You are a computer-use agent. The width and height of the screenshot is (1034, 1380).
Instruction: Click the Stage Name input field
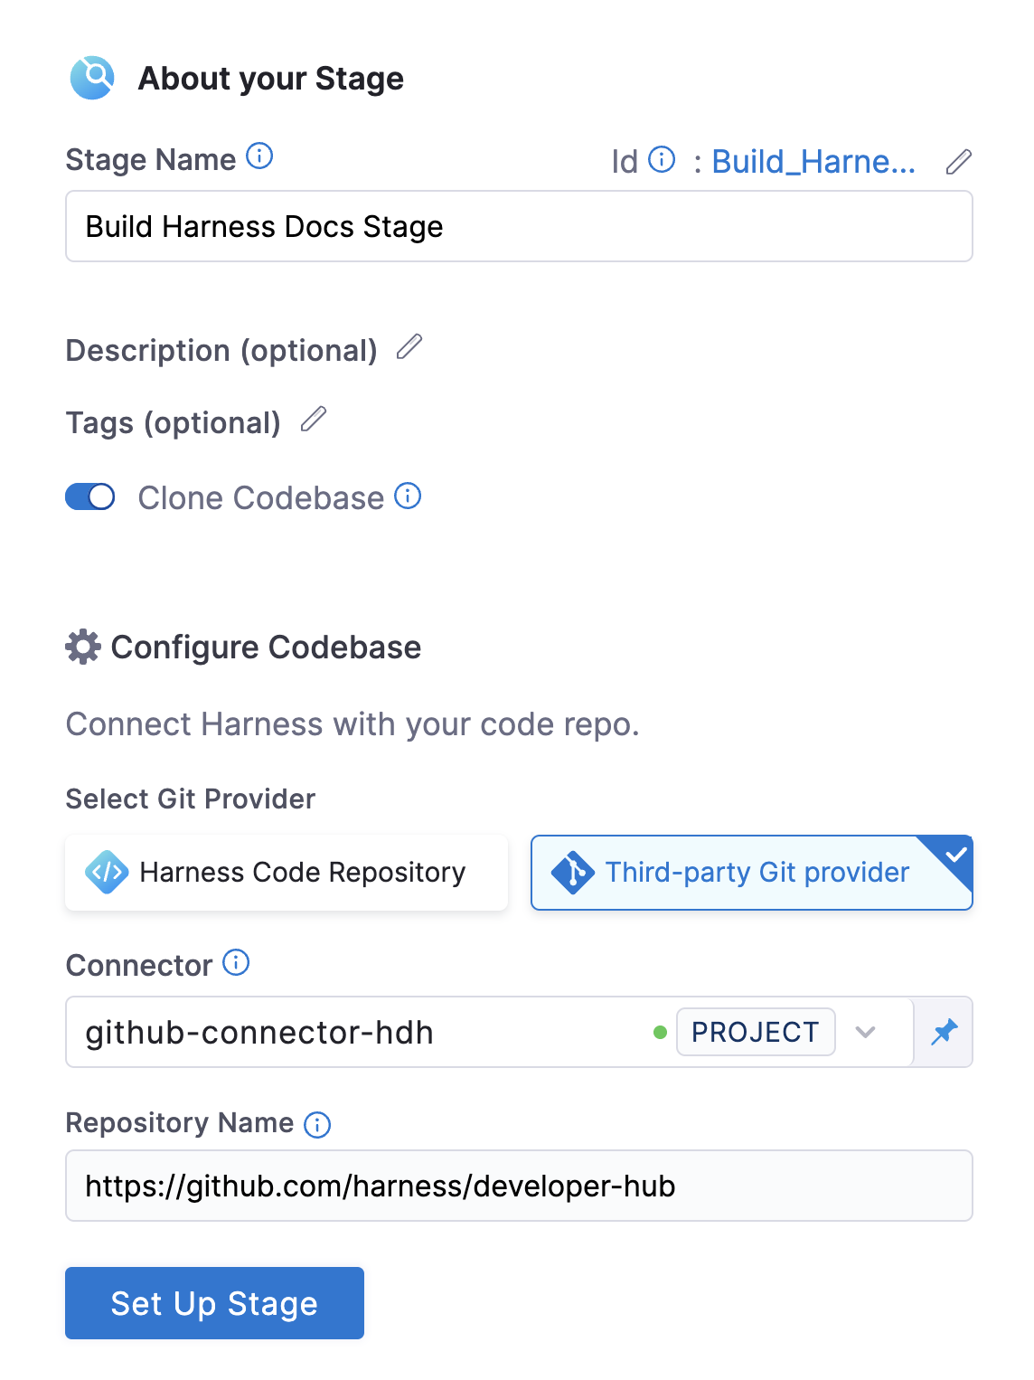(x=517, y=226)
